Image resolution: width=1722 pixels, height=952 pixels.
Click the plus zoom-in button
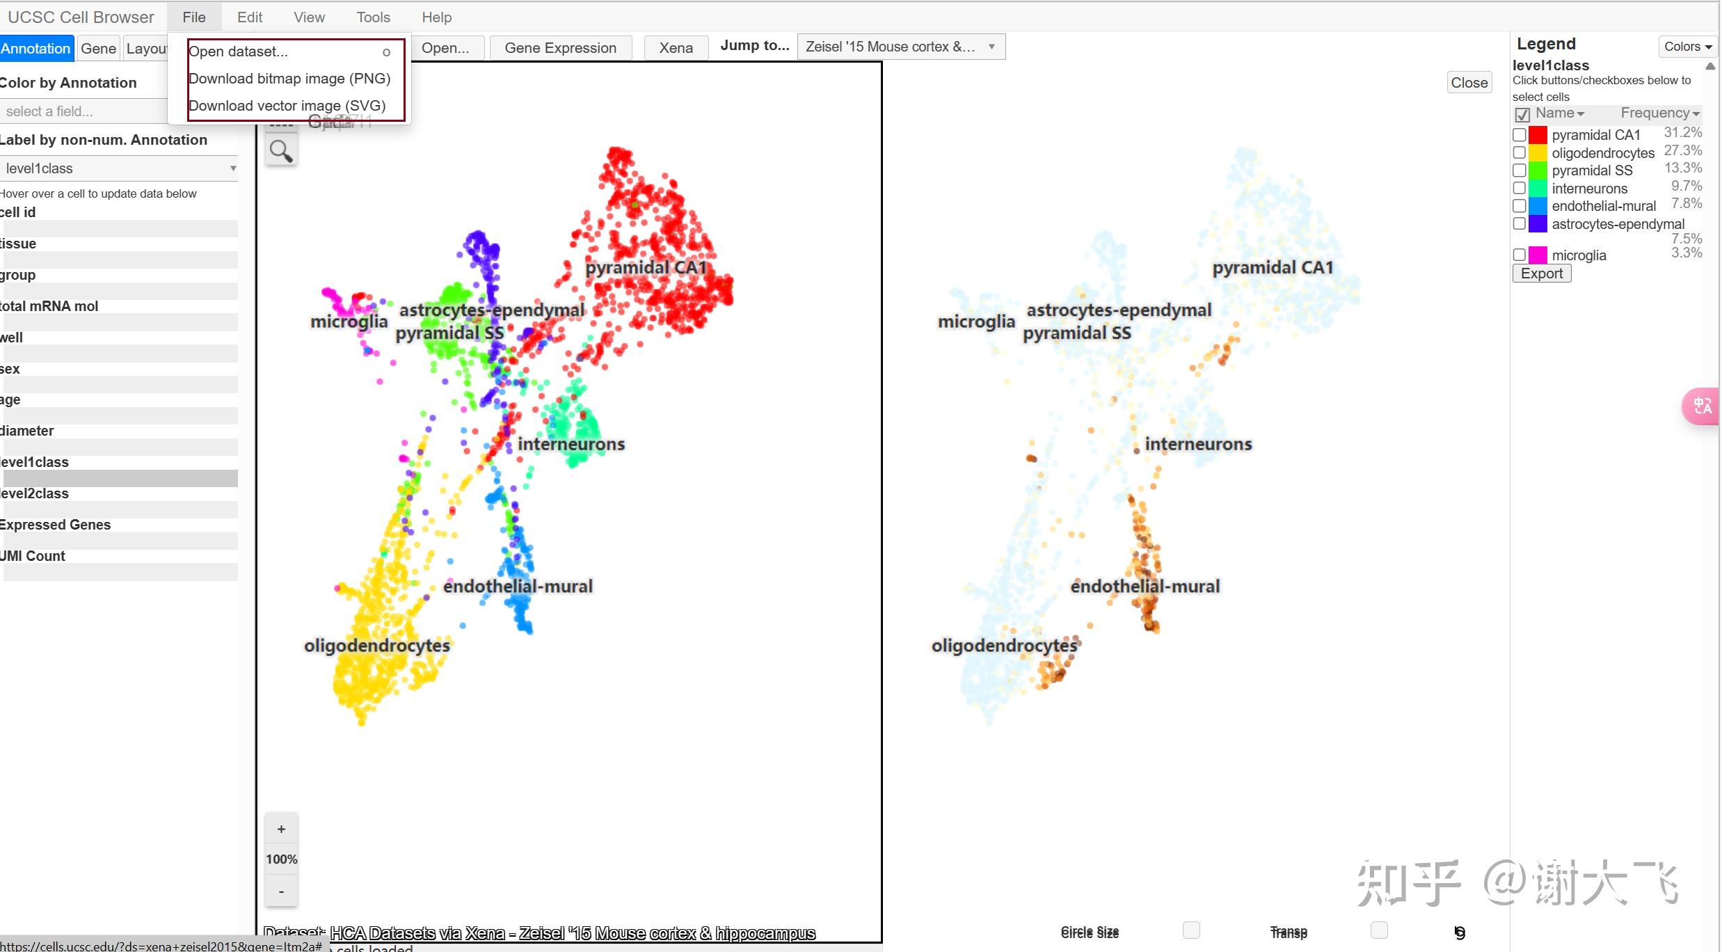point(281,829)
